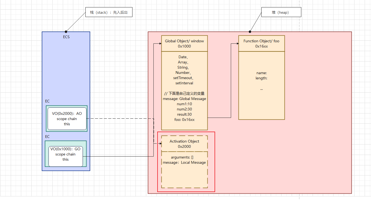Click the arguments and Local Message body
The height and width of the screenshot is (200, 371).
tap(184, 170)
